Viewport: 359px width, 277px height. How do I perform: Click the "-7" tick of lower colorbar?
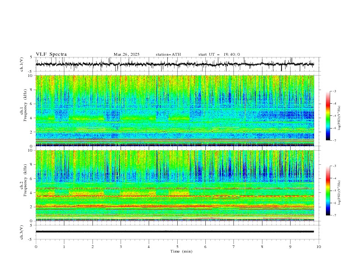coord(335,215)
